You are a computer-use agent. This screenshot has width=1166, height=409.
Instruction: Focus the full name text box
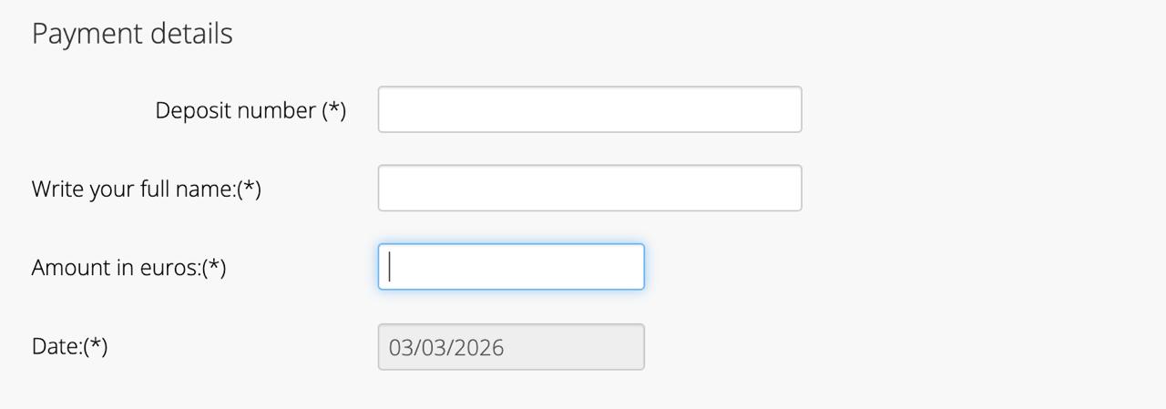[x=589, y=188]
